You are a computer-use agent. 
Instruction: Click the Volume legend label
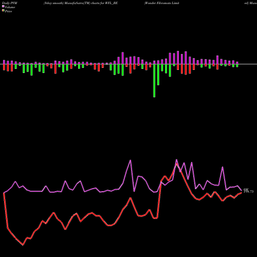pos(10,7)
